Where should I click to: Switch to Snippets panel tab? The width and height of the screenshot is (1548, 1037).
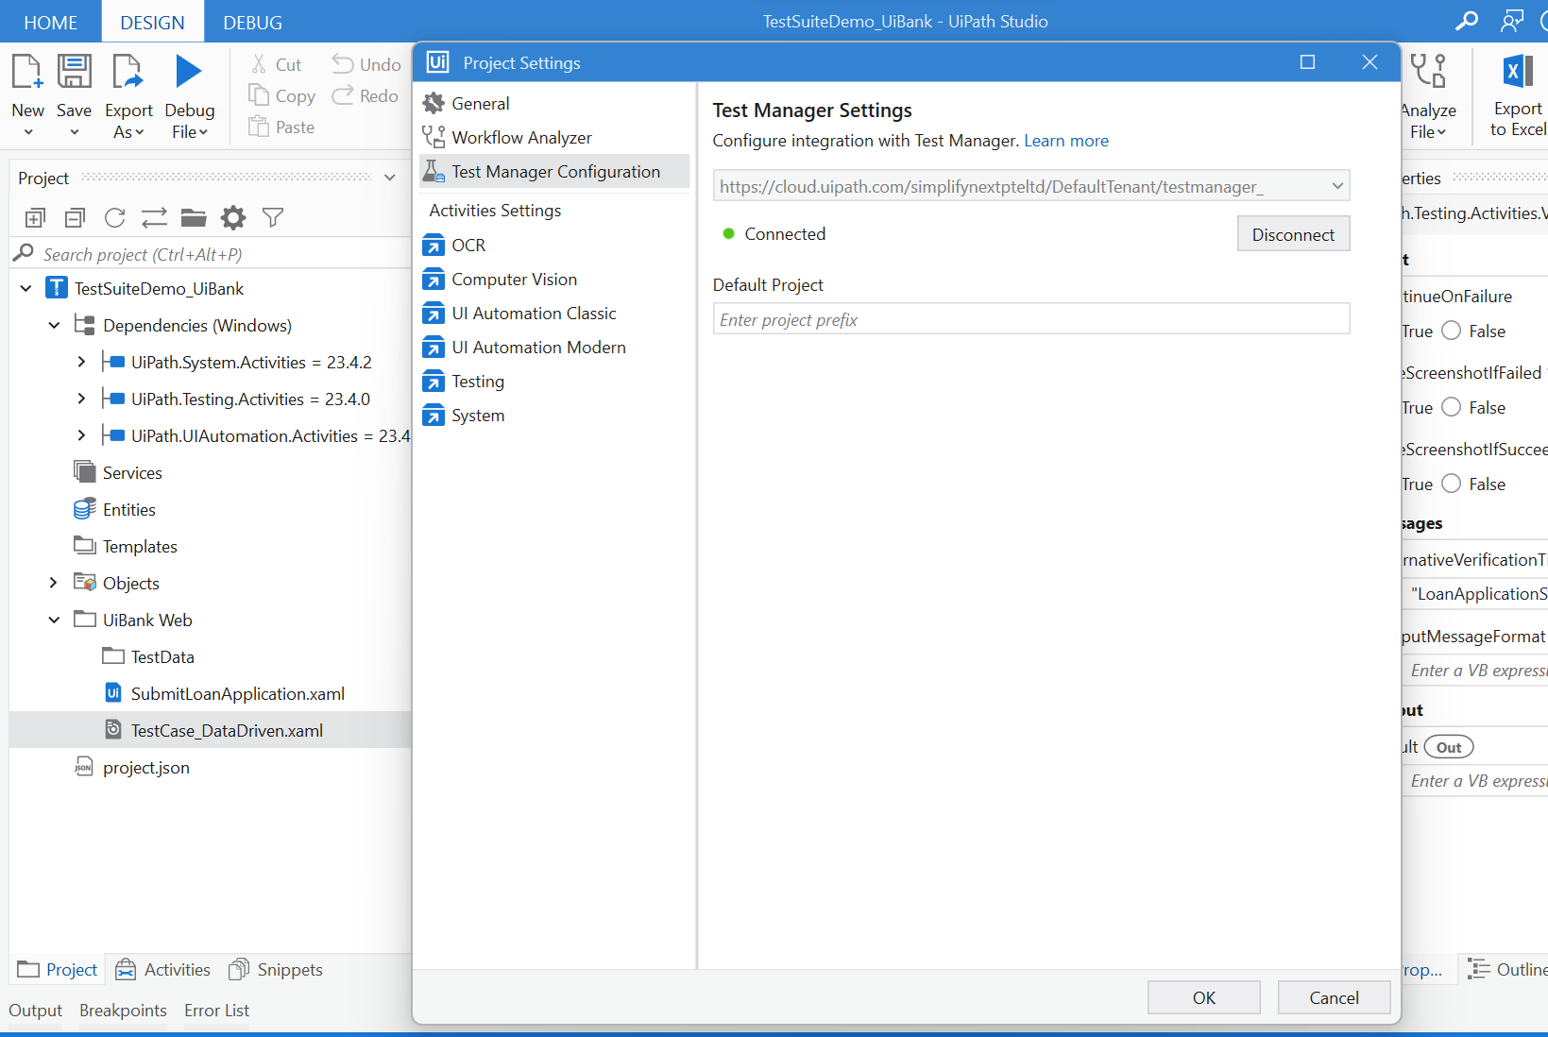(276, 970)
